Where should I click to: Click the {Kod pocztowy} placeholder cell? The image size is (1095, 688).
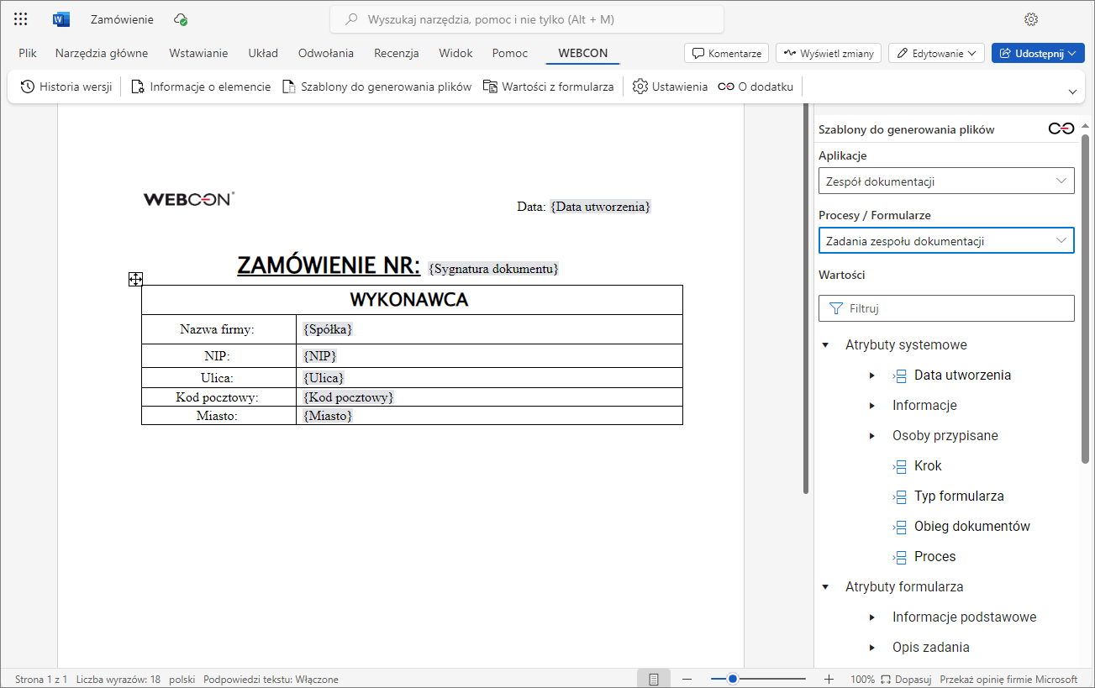(x=348, y=397)
